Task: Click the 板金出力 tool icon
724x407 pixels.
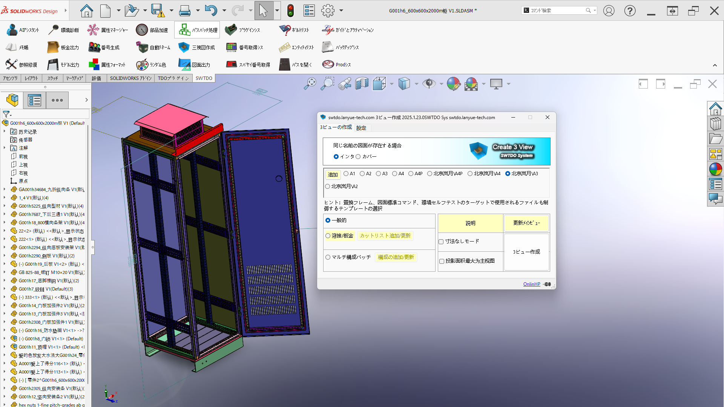Action: tap(53, 47)
